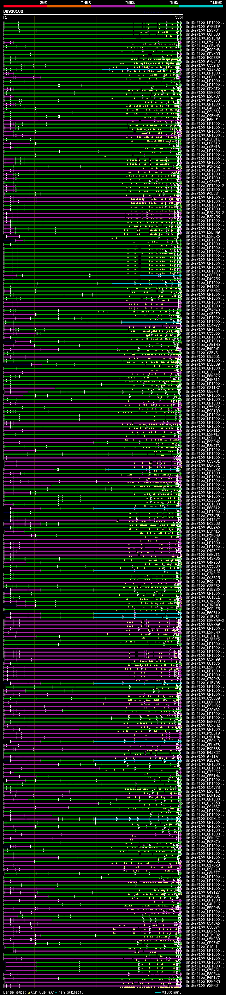
Task: Click the cyan ~100% identity legend bar
Action: point(201,6)
